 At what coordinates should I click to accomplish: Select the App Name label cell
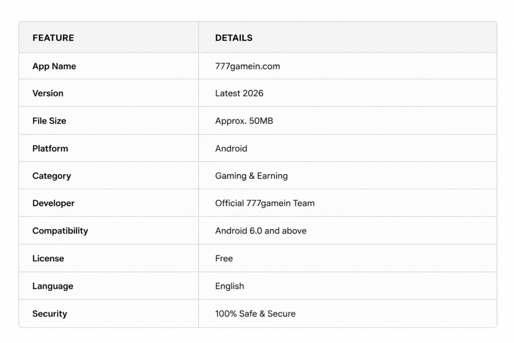54,66
